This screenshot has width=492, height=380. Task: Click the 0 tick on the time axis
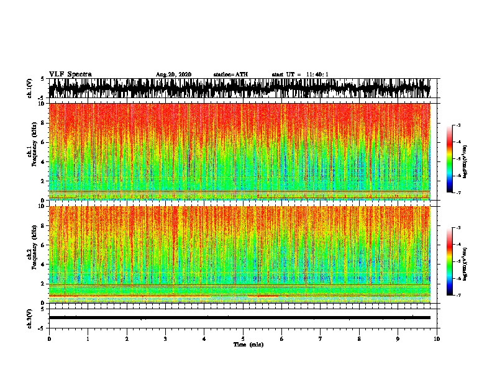(49, 339)
